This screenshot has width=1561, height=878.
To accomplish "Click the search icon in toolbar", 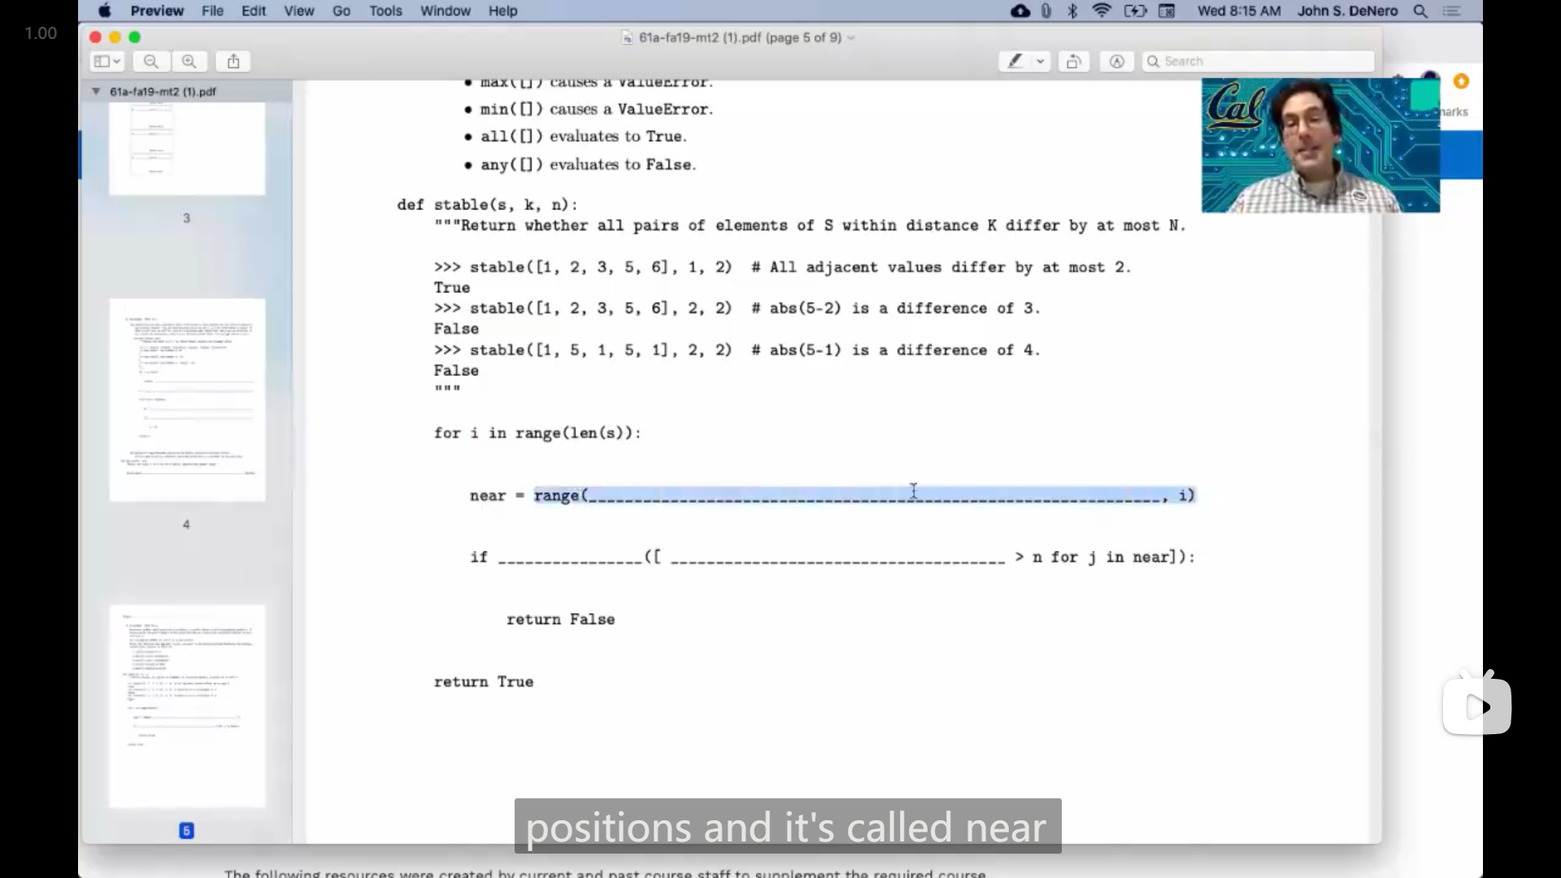I will pos(1154,61).
